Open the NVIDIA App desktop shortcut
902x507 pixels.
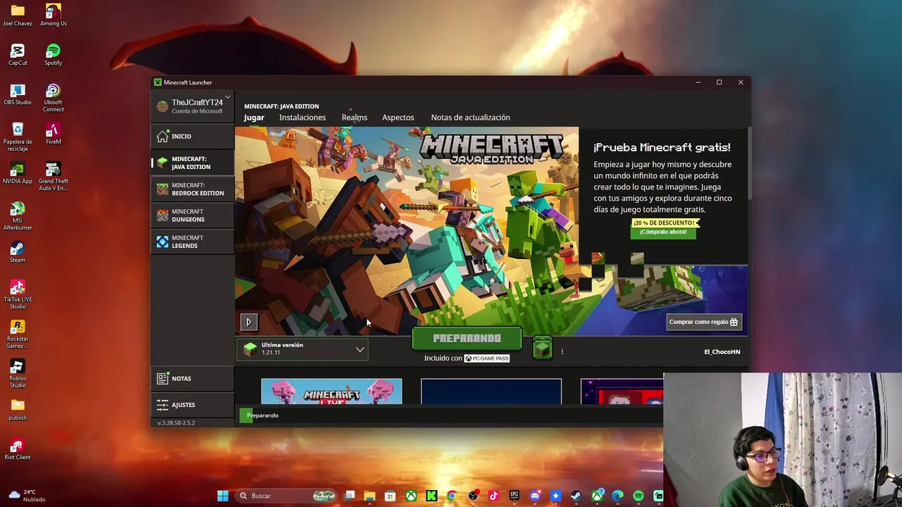click(x=18, y=173)
